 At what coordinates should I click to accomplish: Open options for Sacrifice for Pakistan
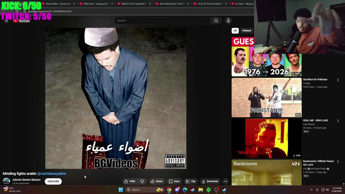pos(338,80)
